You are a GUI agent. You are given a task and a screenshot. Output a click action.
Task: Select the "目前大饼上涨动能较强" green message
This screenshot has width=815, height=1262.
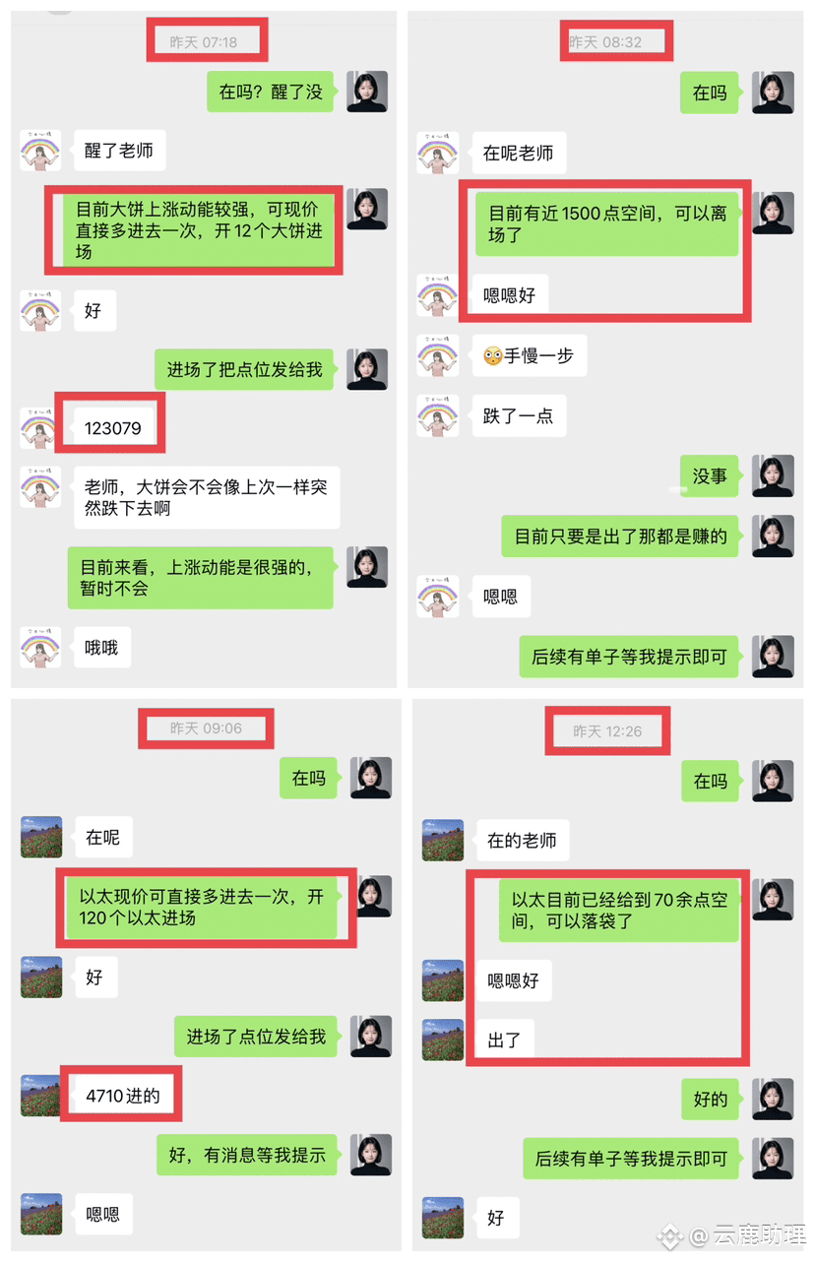pyautogui.click(x=199, y=229)
